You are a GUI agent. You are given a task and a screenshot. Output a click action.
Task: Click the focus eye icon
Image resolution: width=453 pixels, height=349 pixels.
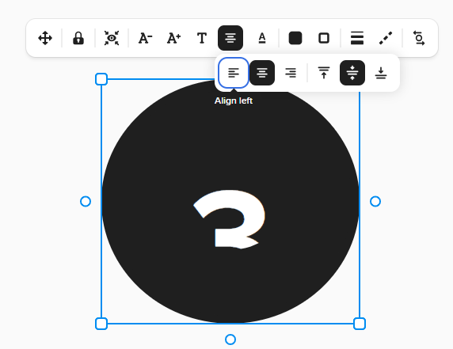click(x=112, y=38)
